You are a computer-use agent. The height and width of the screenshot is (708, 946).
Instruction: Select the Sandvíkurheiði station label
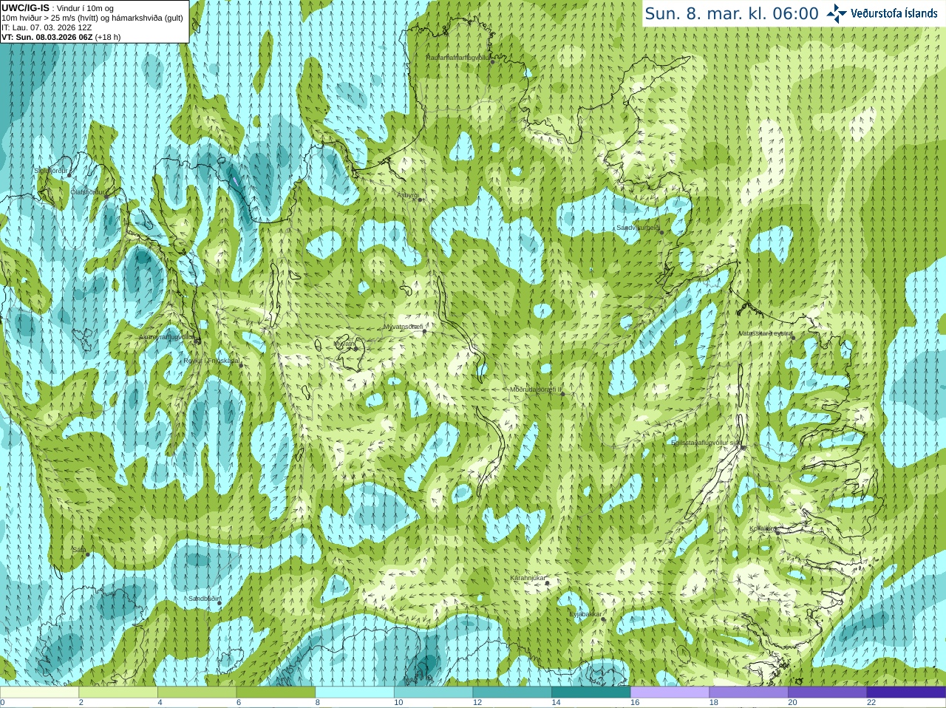[x=638, y=228]
